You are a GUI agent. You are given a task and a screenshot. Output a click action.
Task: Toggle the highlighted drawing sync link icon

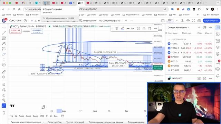[x=4, y=106]
